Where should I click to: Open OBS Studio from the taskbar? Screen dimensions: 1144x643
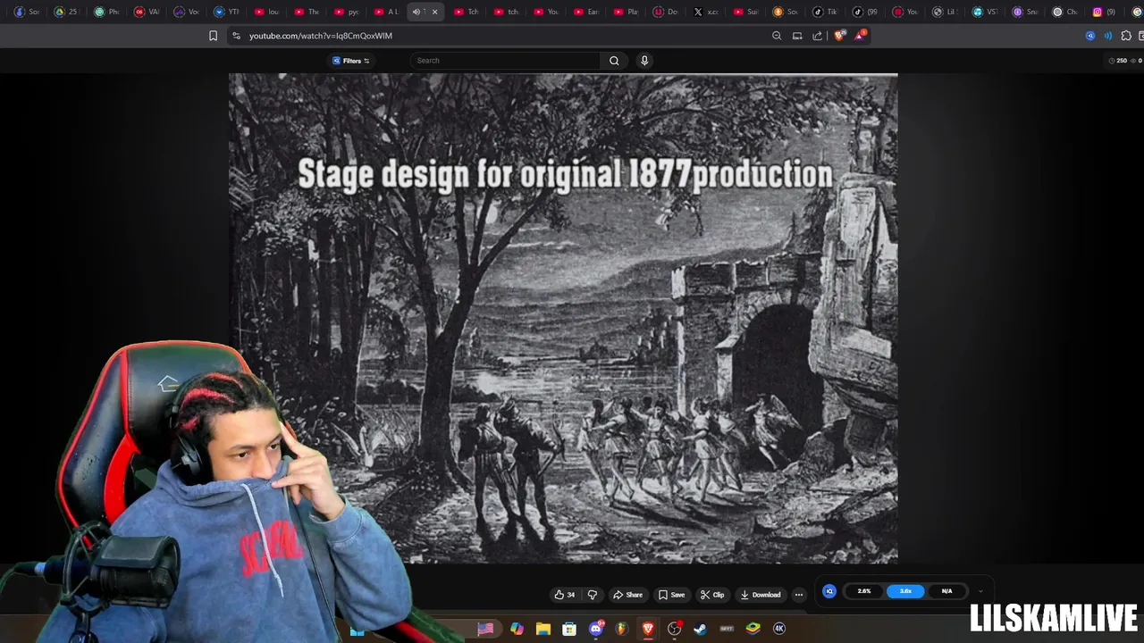point(675,629)
